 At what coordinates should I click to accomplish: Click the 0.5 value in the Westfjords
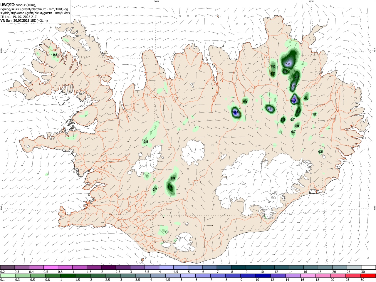(x=55, y=55)
